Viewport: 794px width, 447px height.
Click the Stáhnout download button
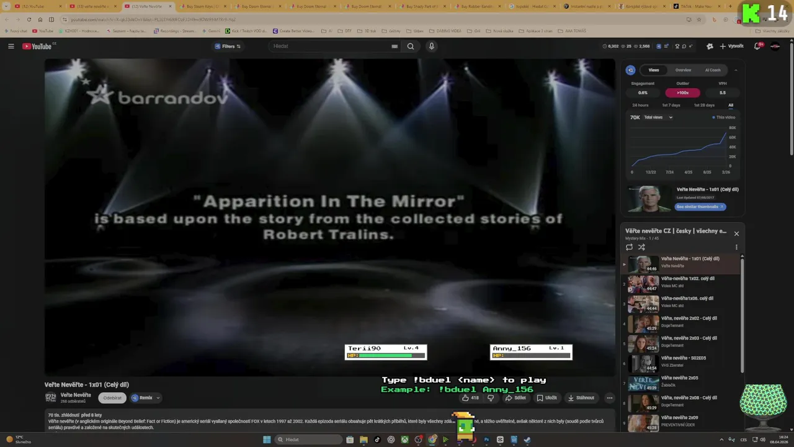pos(581,398)
